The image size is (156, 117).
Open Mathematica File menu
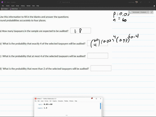[x=35, y=101]
